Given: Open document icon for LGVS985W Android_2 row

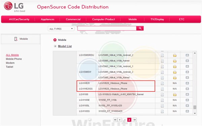Looking at the screenshot, I should coord(162,72).
